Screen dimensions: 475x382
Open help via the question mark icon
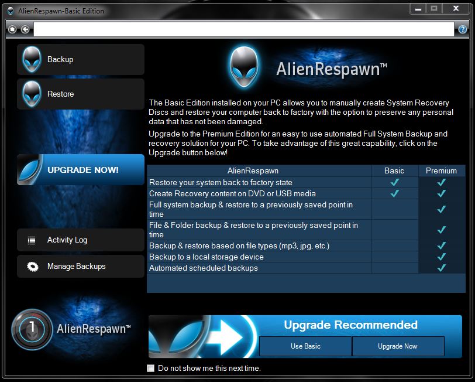point(462,29)
